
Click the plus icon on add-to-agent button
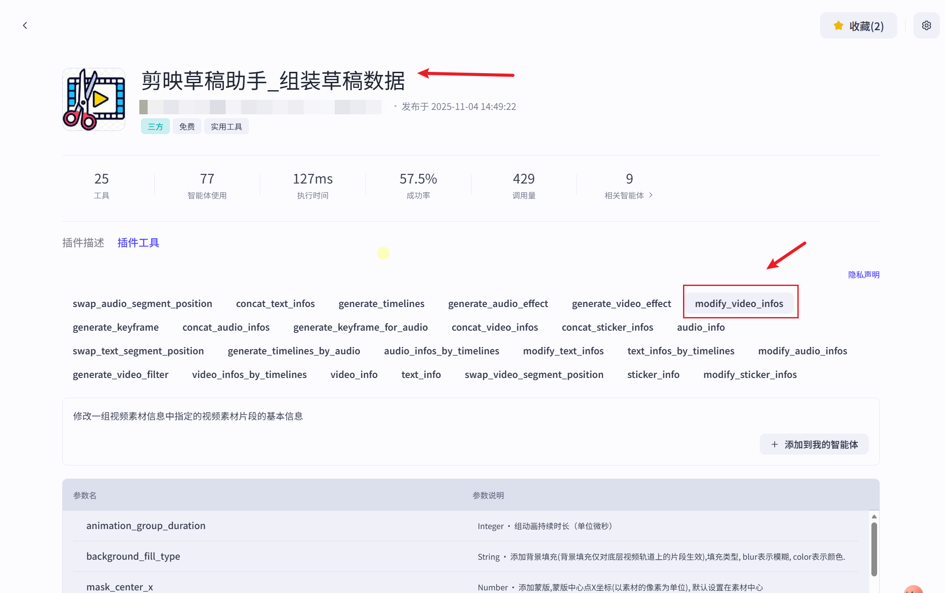pyautogui.click(x=775, y=445)
